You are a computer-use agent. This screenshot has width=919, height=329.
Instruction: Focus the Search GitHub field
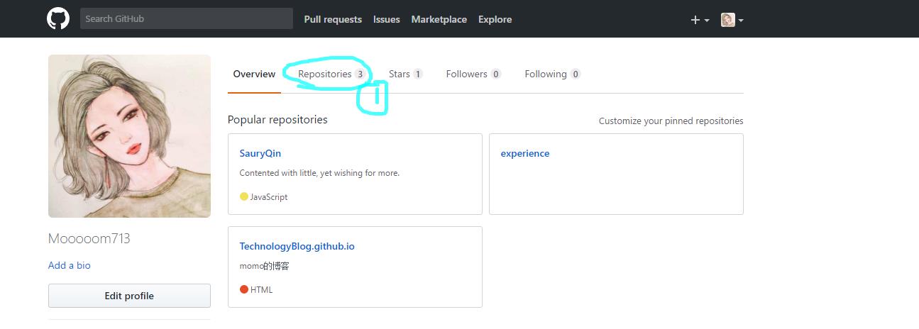pyautogui.click(x=186, y=19)
